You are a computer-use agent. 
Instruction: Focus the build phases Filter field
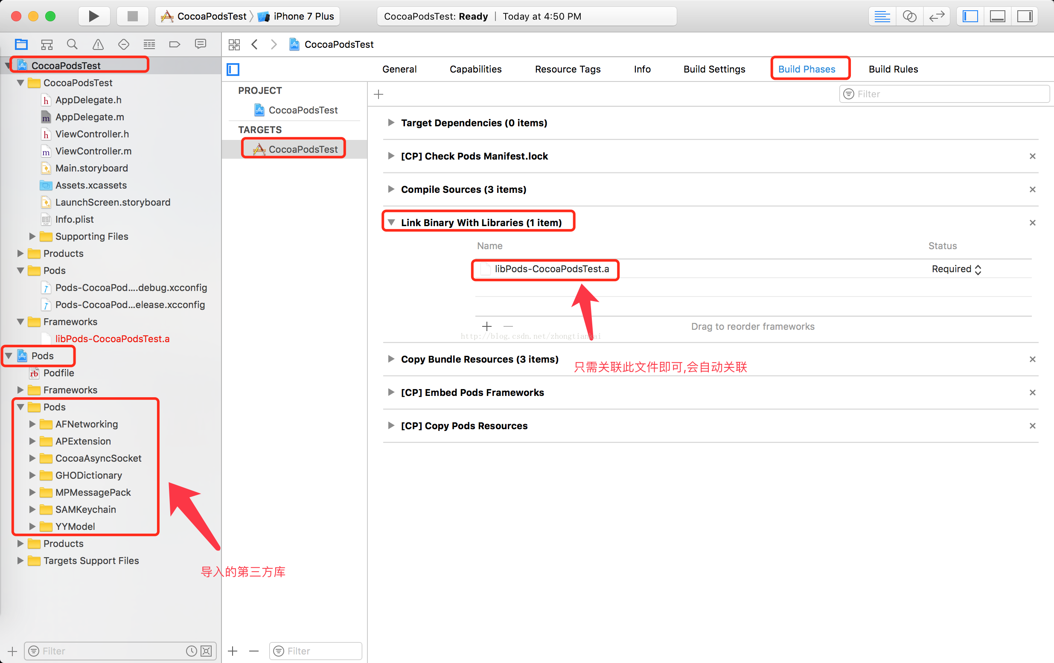pyautogui.click(x=944, y=94)
